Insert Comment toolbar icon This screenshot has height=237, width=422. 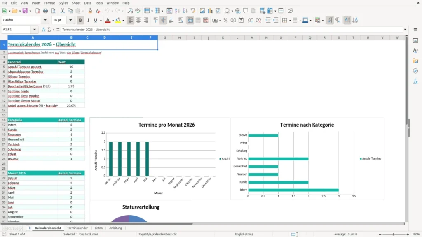pos(246,11)
